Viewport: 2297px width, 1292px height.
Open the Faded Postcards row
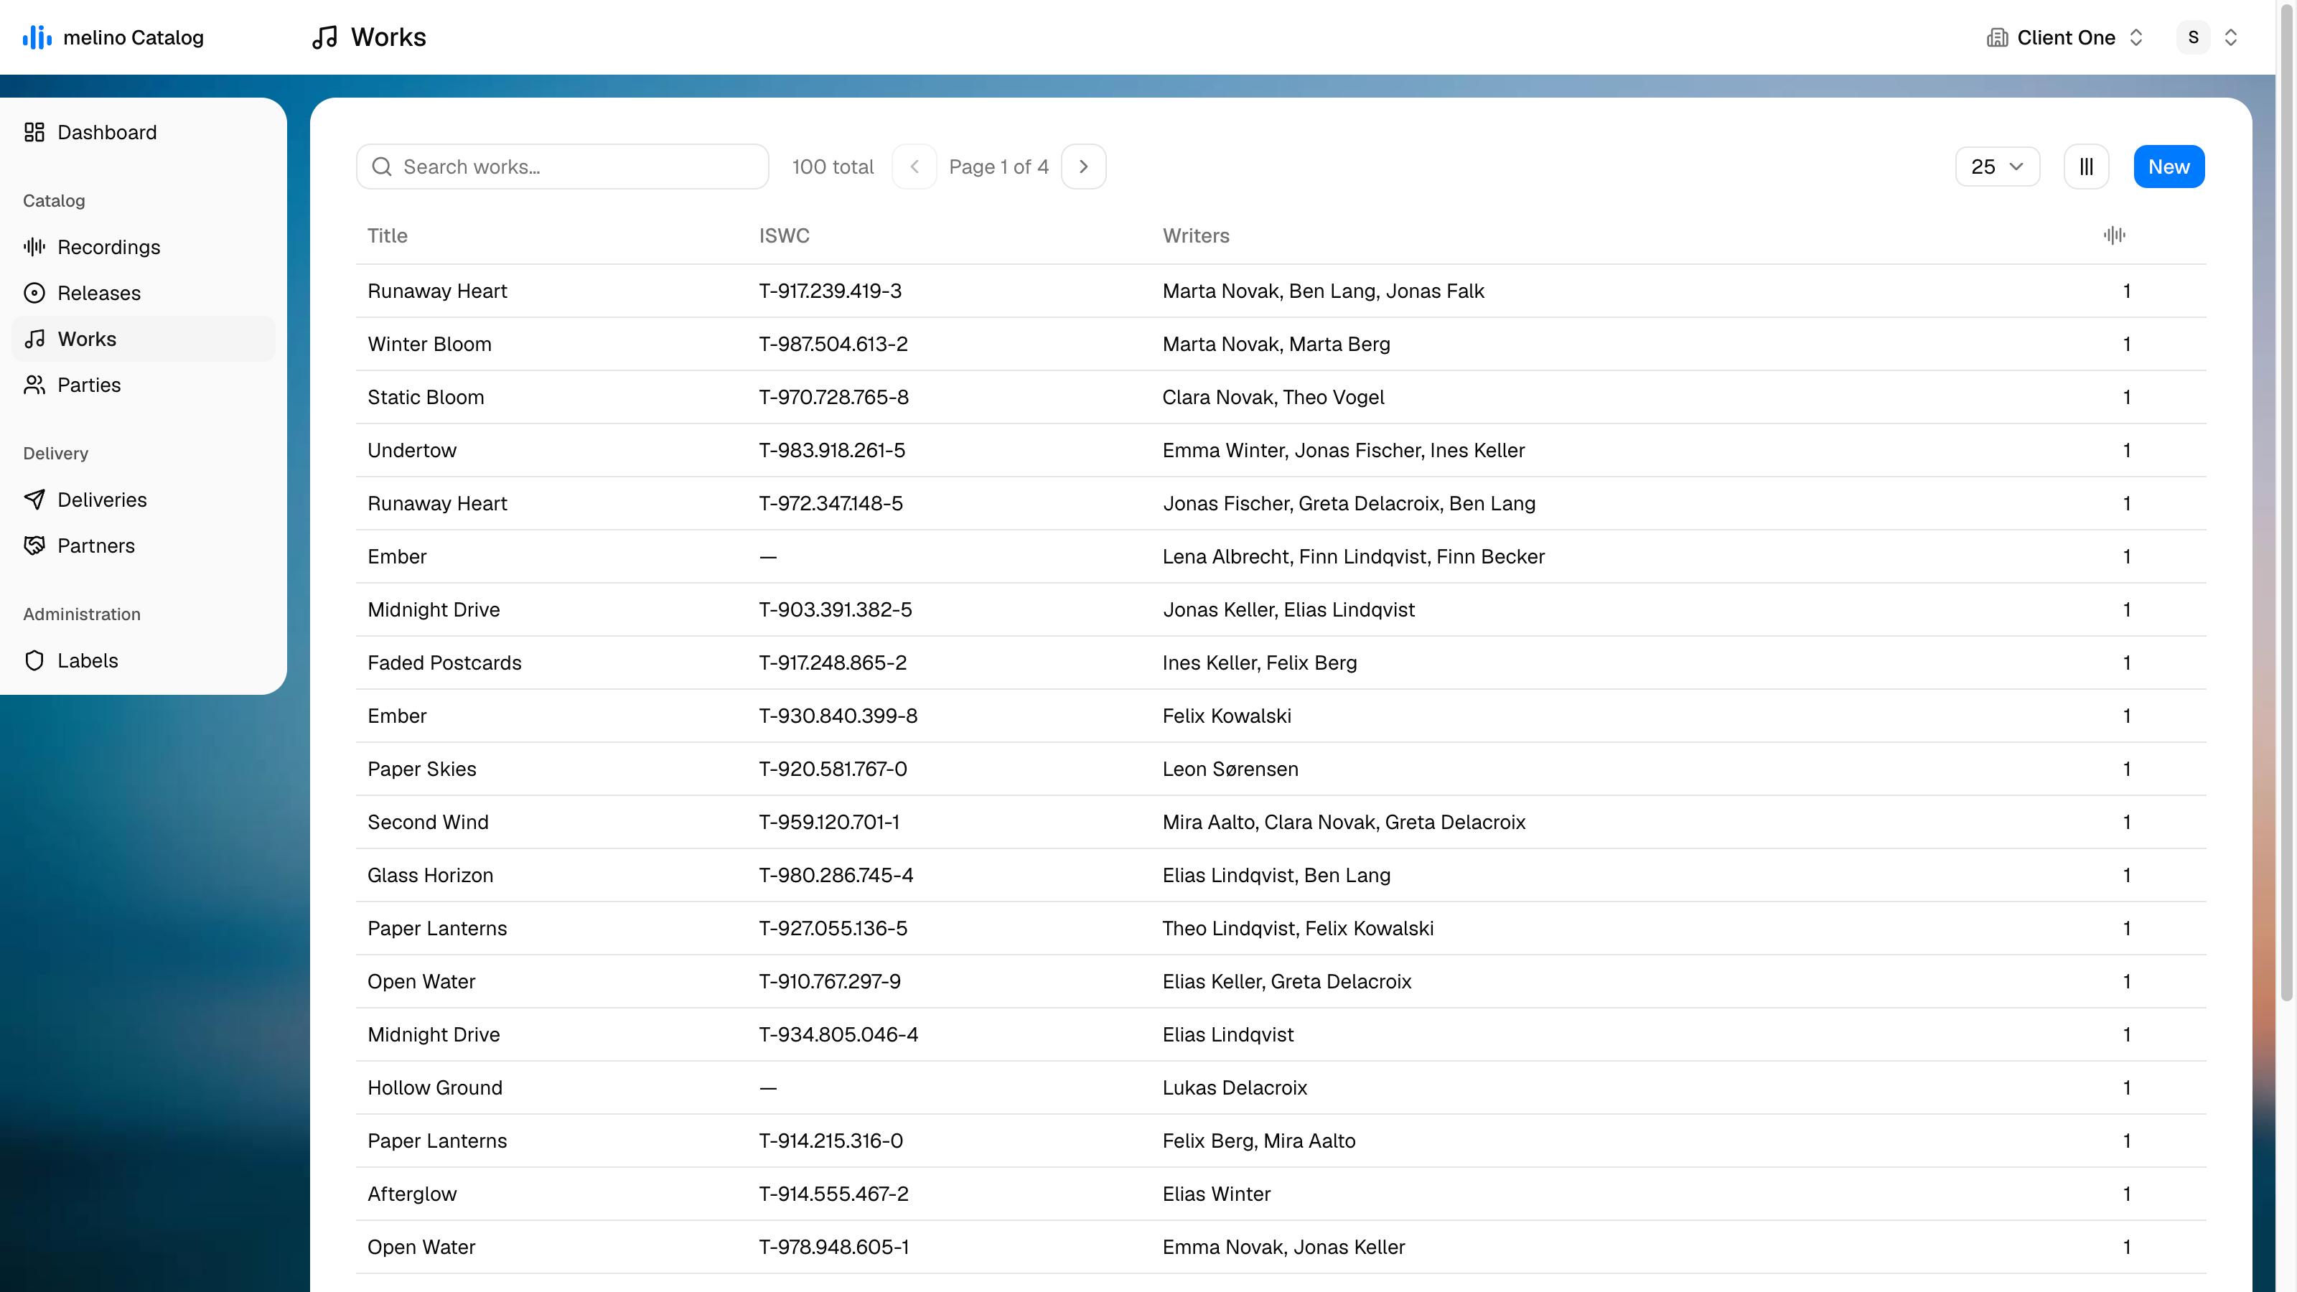click(1281, 663)
